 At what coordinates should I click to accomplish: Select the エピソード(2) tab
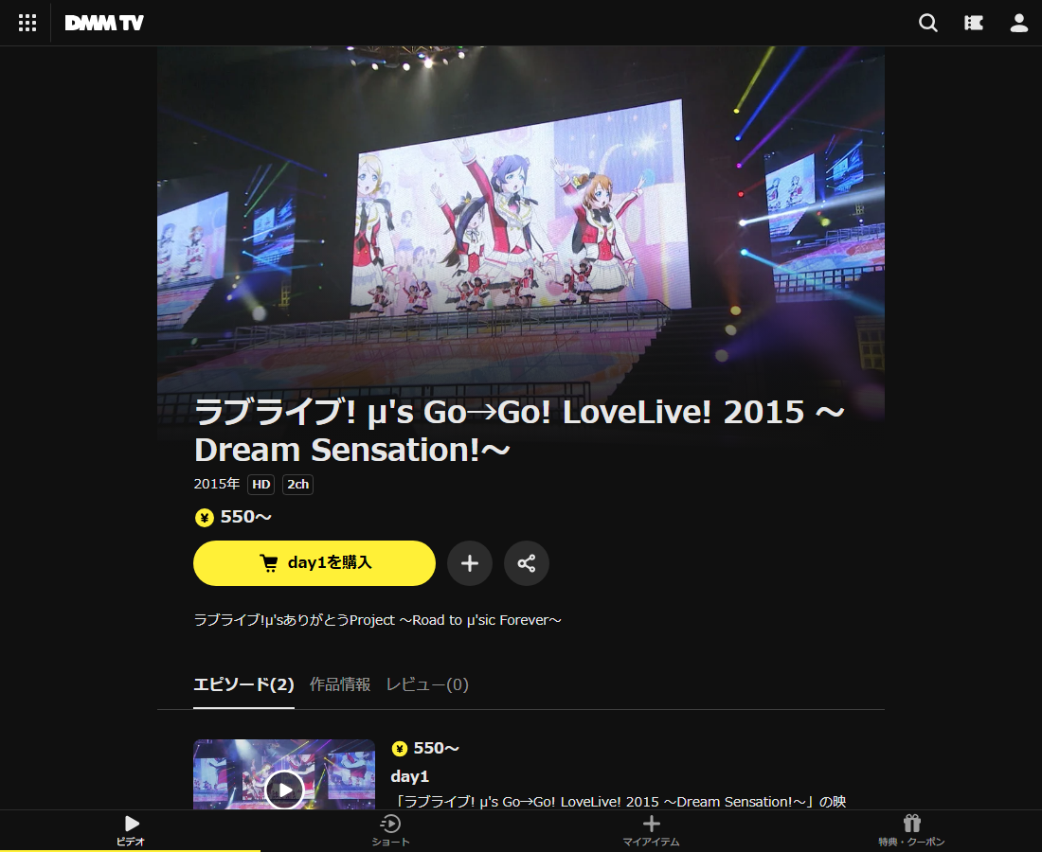243,684
